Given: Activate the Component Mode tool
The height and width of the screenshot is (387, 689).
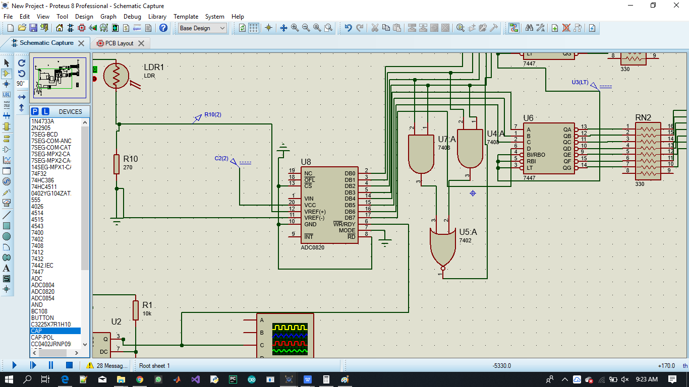Looking at the screenshot, I should point(7,74).
